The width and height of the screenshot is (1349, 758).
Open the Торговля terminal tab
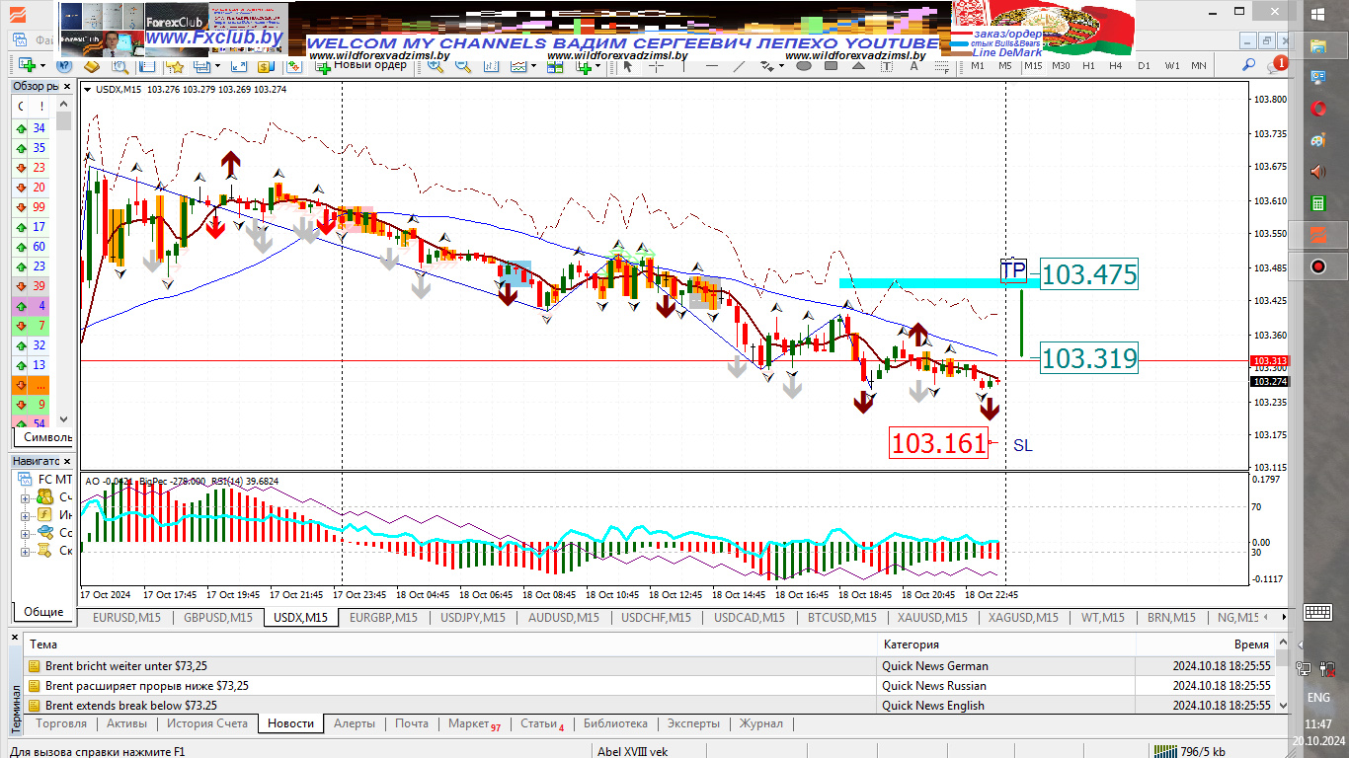tap(61, 723)
